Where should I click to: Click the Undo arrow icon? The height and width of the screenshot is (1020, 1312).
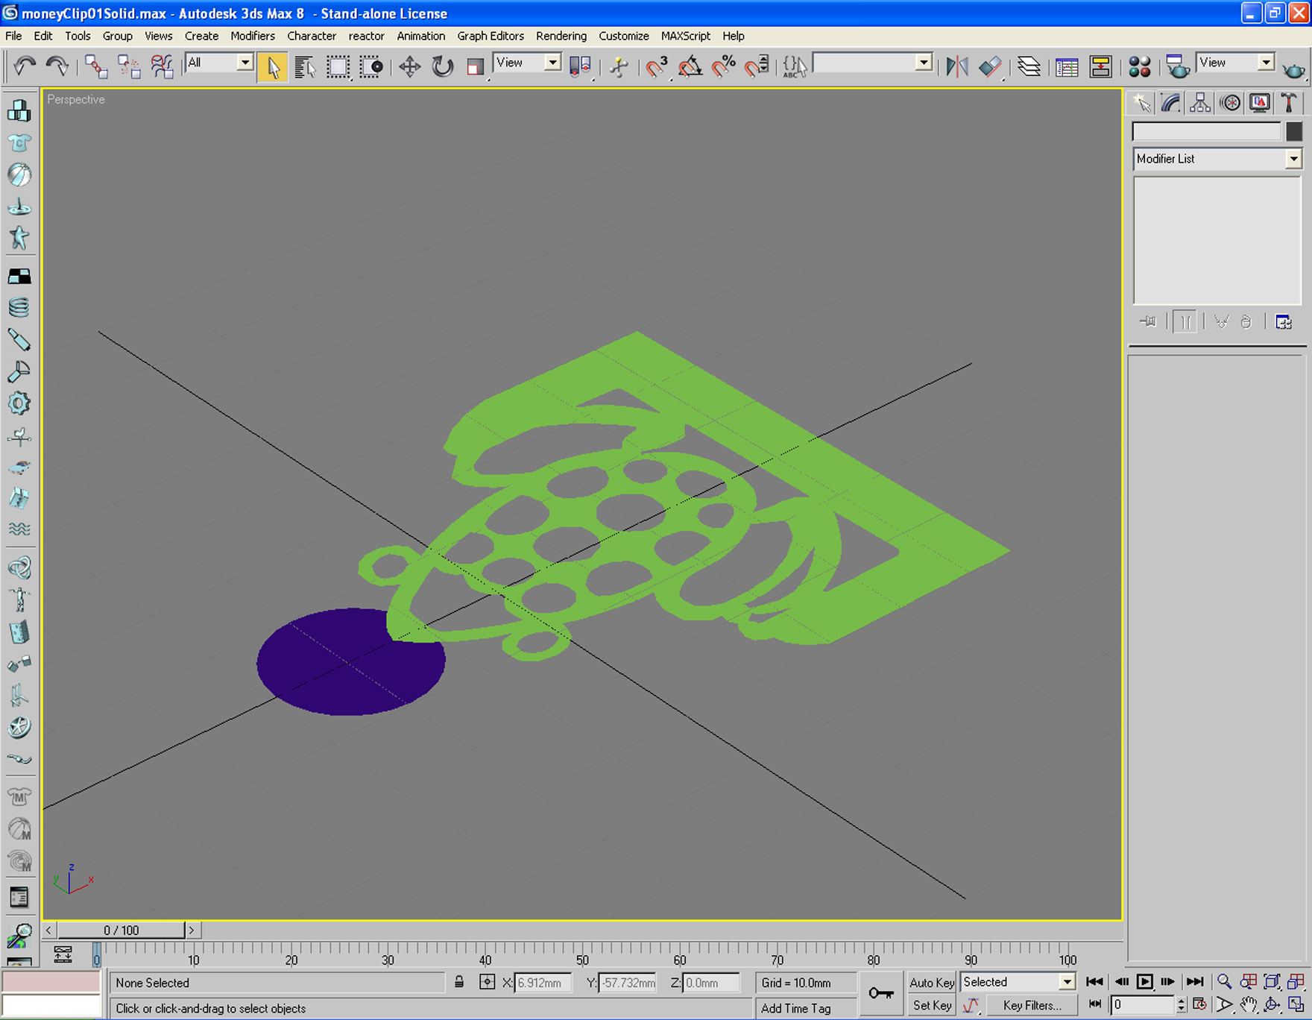click(x=25, y=67)
